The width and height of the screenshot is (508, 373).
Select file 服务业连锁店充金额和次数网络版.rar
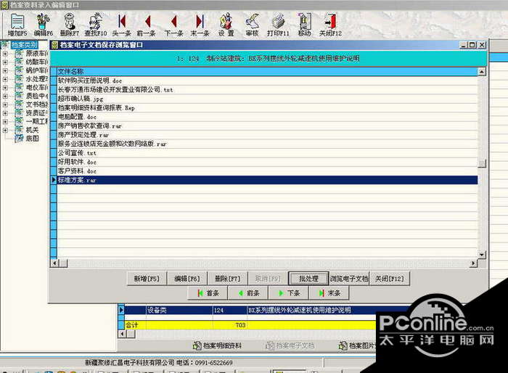(x=267, y=144)
